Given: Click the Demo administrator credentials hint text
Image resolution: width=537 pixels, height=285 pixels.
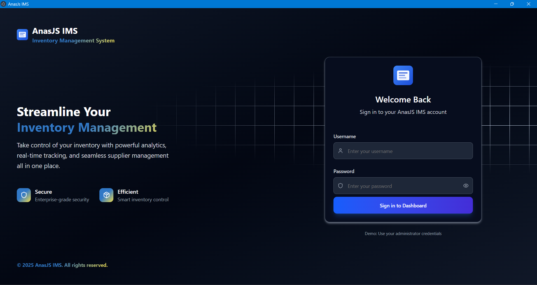Looking at the screenshot, I should (x=403, y=234).
